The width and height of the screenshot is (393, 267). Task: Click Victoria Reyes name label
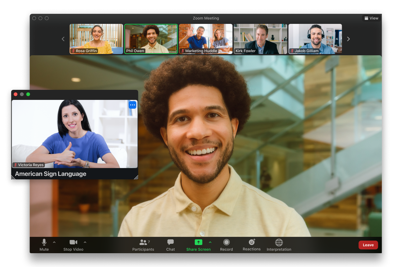click(x=28, y=165)
